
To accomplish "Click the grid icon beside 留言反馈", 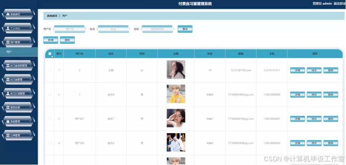I will tap(8, 107).
